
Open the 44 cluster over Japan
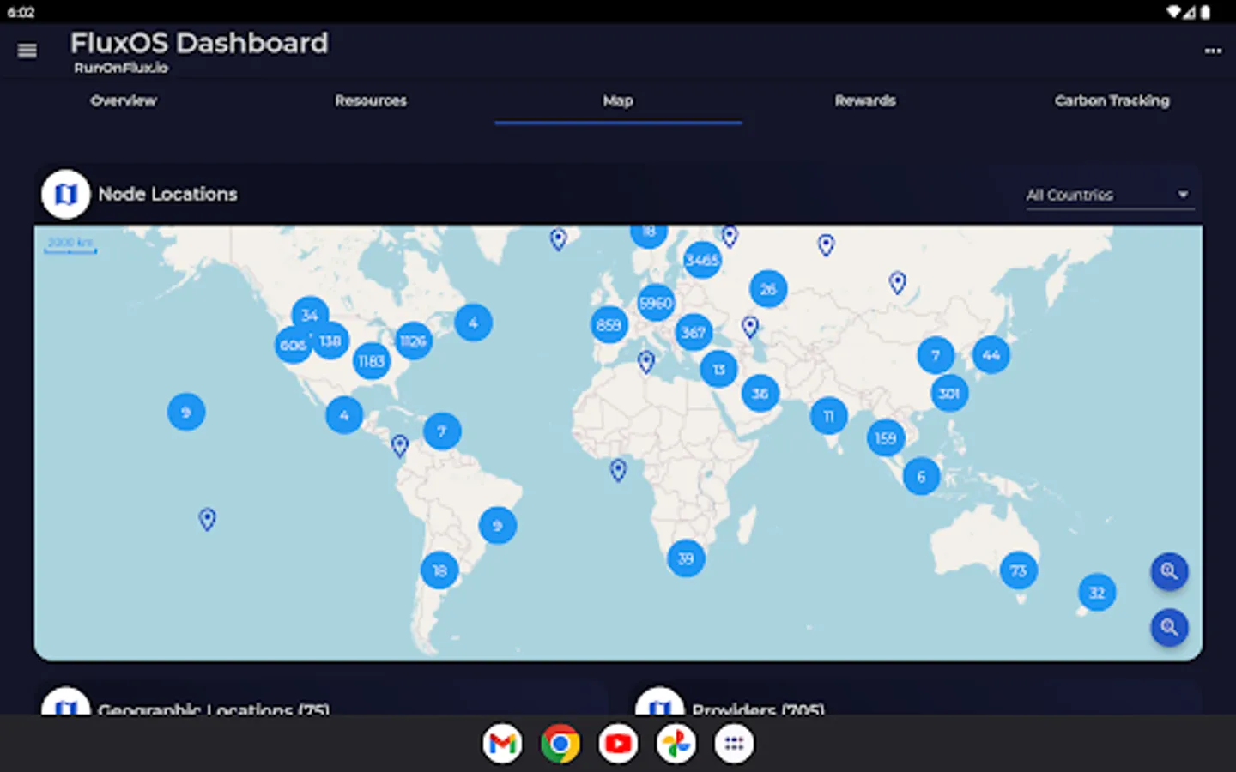click(x=991, y=355)
